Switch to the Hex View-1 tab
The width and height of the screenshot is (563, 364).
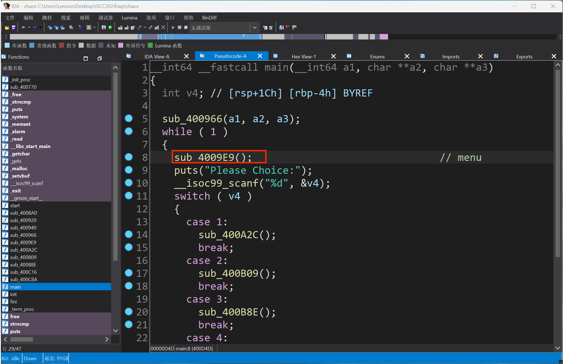[x=304, y=56]
